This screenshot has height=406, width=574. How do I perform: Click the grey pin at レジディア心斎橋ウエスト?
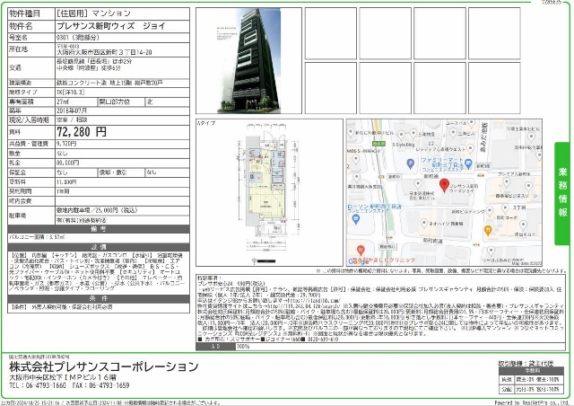[470, 148]
